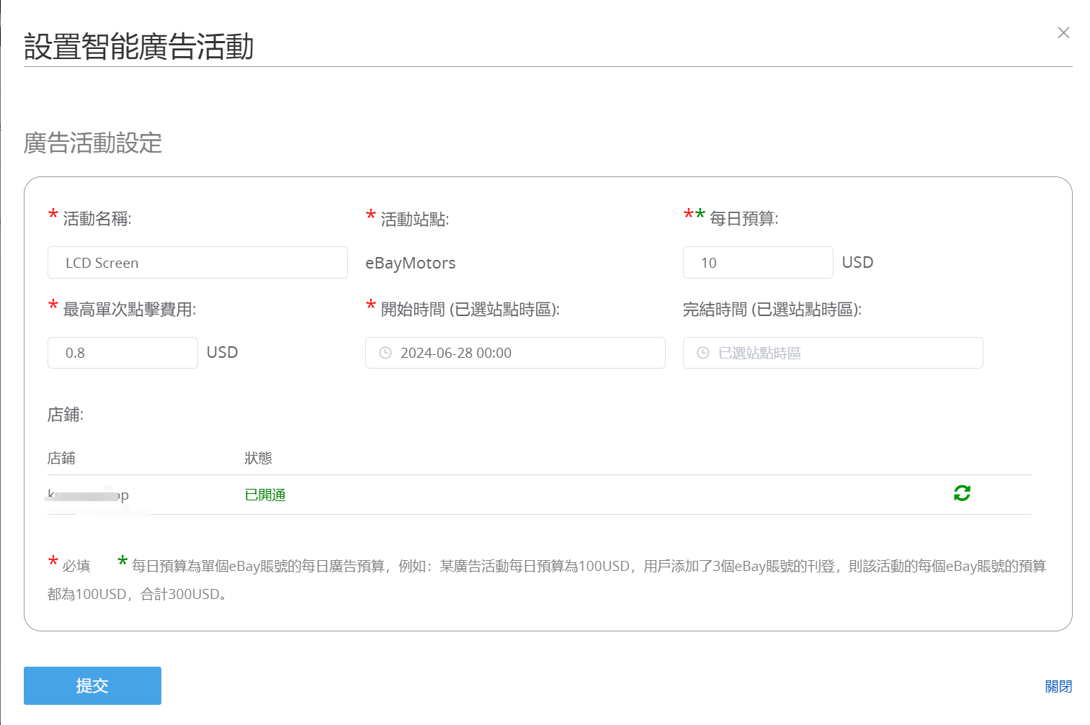The image size is (1090, 725).
Task: Click the clock icon in start time field
Action: (385, 353)
